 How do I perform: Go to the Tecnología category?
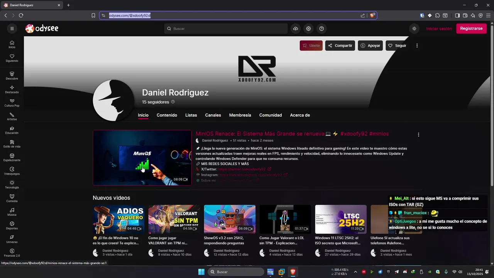12,185
